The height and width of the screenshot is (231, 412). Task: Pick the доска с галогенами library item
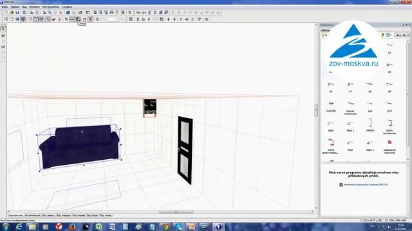(x=350, y=108)
